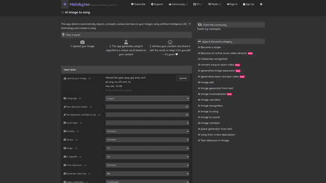This screenshot has height=183, width=326.
Task: Click the Upload button
Action: click(183, 78)
